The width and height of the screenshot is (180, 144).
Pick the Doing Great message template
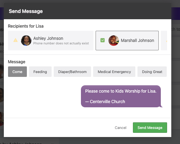coord(152,72)
